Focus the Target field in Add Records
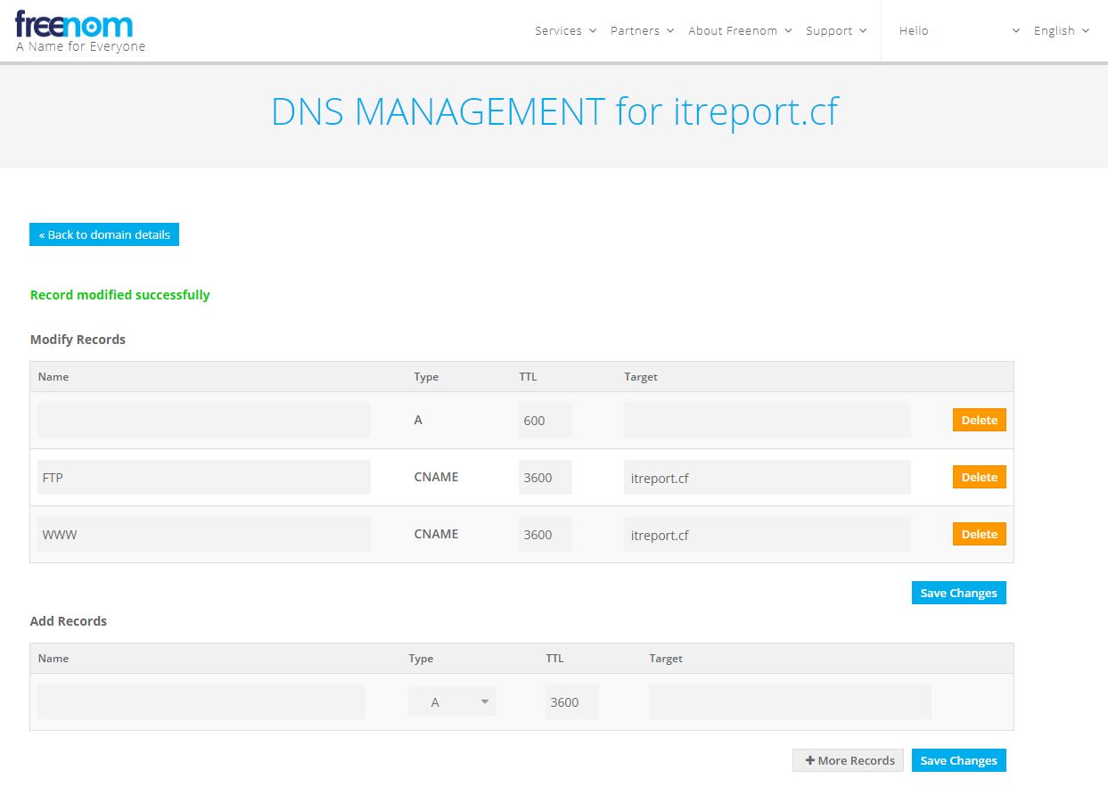This screenshot has width=1108, height=787. pyautogui.click(x=790, y=701)
